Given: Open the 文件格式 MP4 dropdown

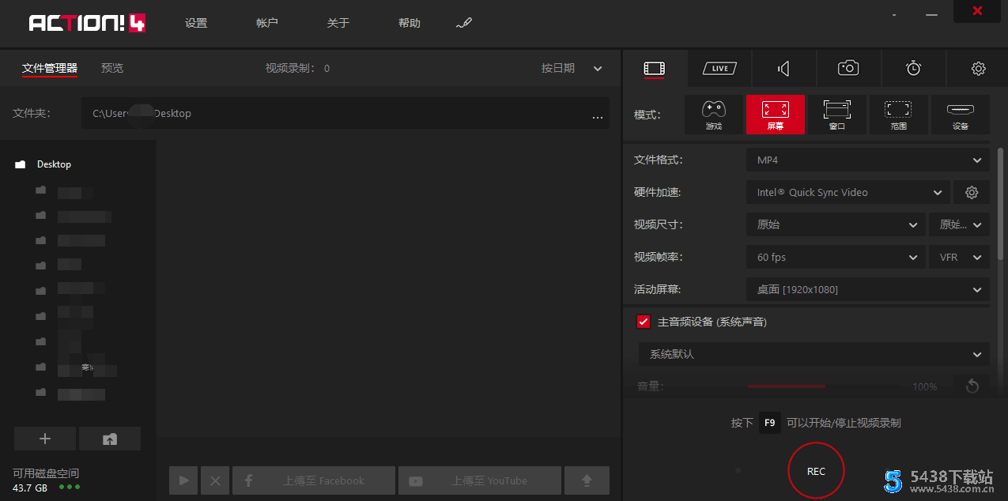Looking at the screenshot, I should 867,160.
